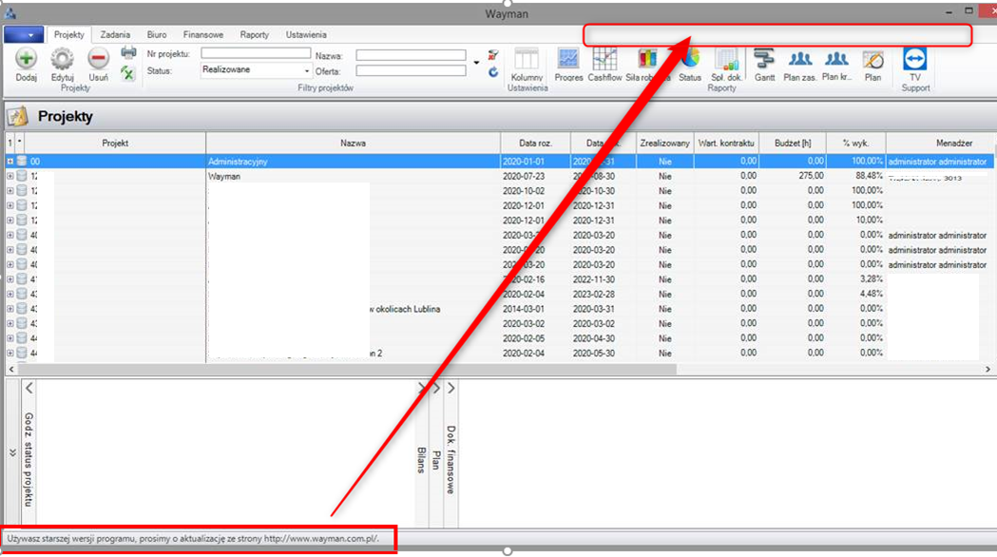Image resolution: width=997 pixels, height=557 pixels.
Task: Launch TV Support TeamViewer icon
Action: point(914,59)
